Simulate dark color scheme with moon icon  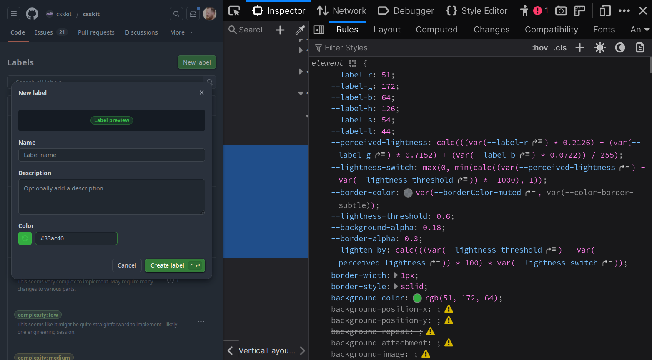[620, 47]
